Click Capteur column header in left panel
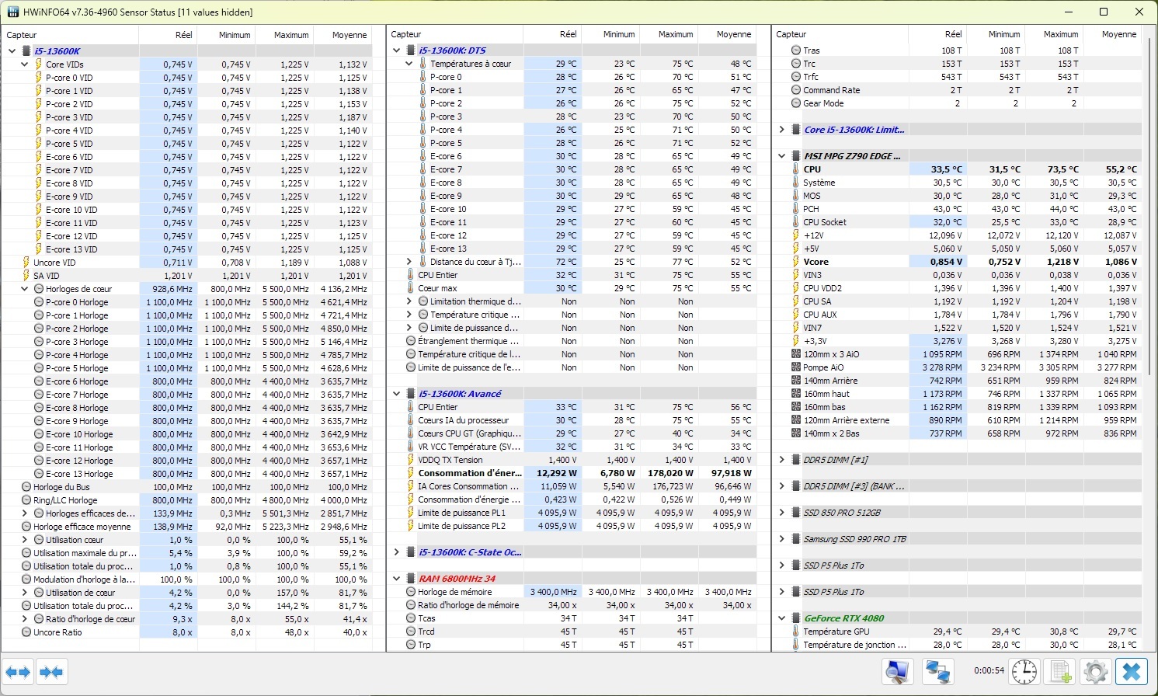The image size is (1158, 696). (70, 35)
